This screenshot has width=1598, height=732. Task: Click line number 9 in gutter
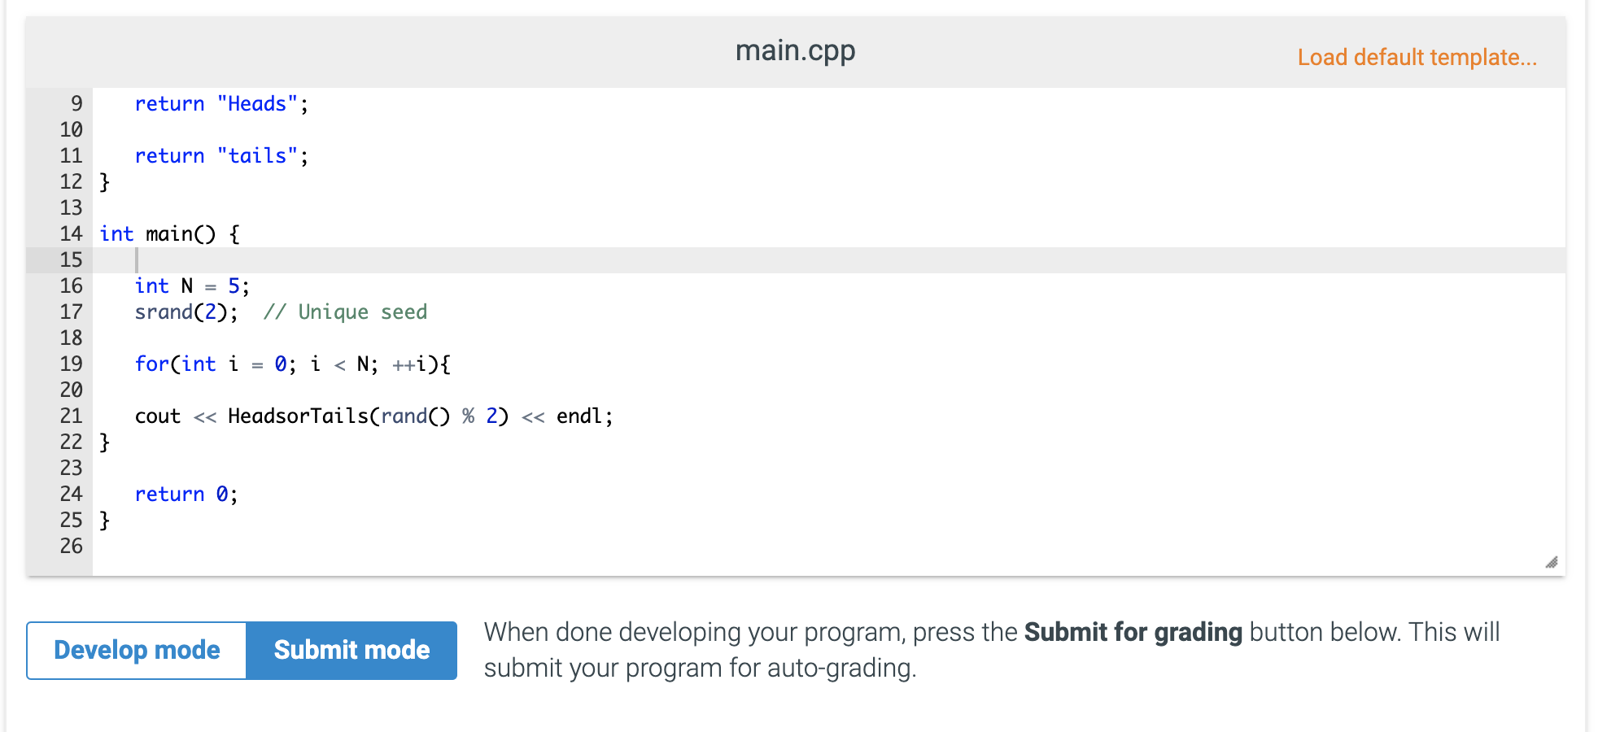coord(76,104)
